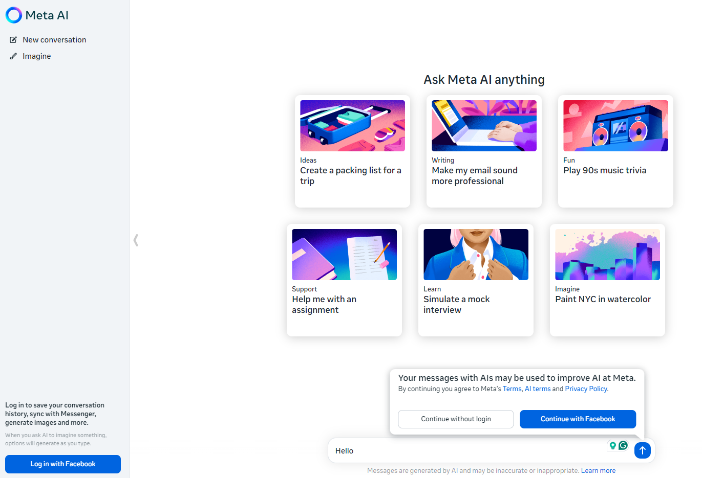
Task: Click 'Paint NYC in watercolor' prompt
Action: [x=603, y=300]
